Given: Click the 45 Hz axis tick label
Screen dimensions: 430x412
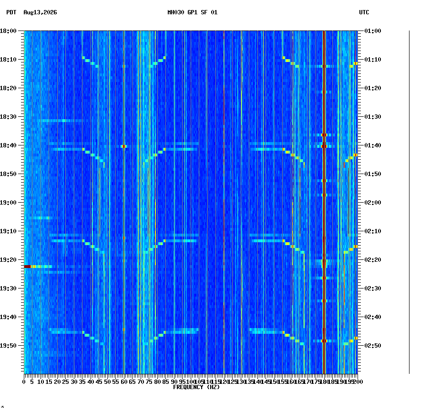Looking at the screenshot, I should coord(99,382).
